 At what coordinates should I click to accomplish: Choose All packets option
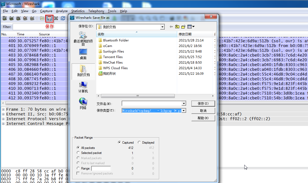78,148
